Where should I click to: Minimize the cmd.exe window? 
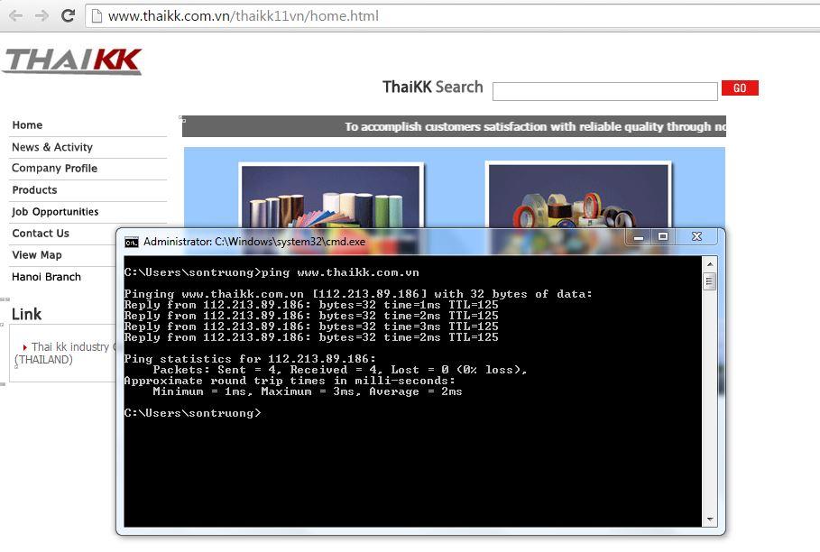click(638, 237)
